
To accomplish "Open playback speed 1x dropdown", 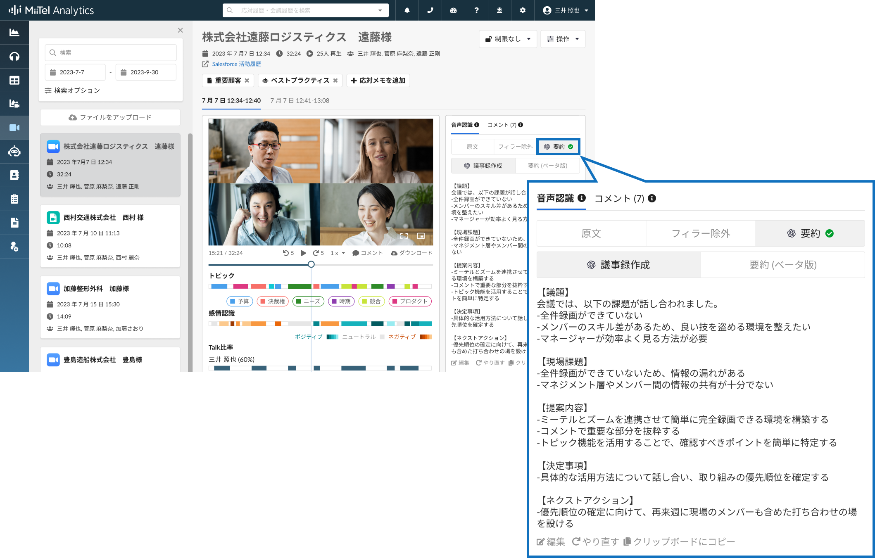I will point(338,253).
